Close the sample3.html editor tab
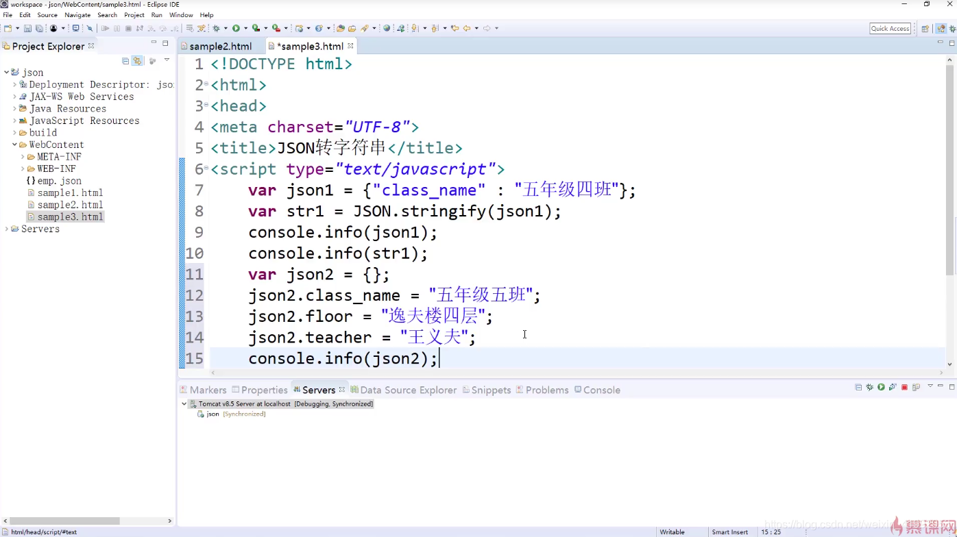 350,46
